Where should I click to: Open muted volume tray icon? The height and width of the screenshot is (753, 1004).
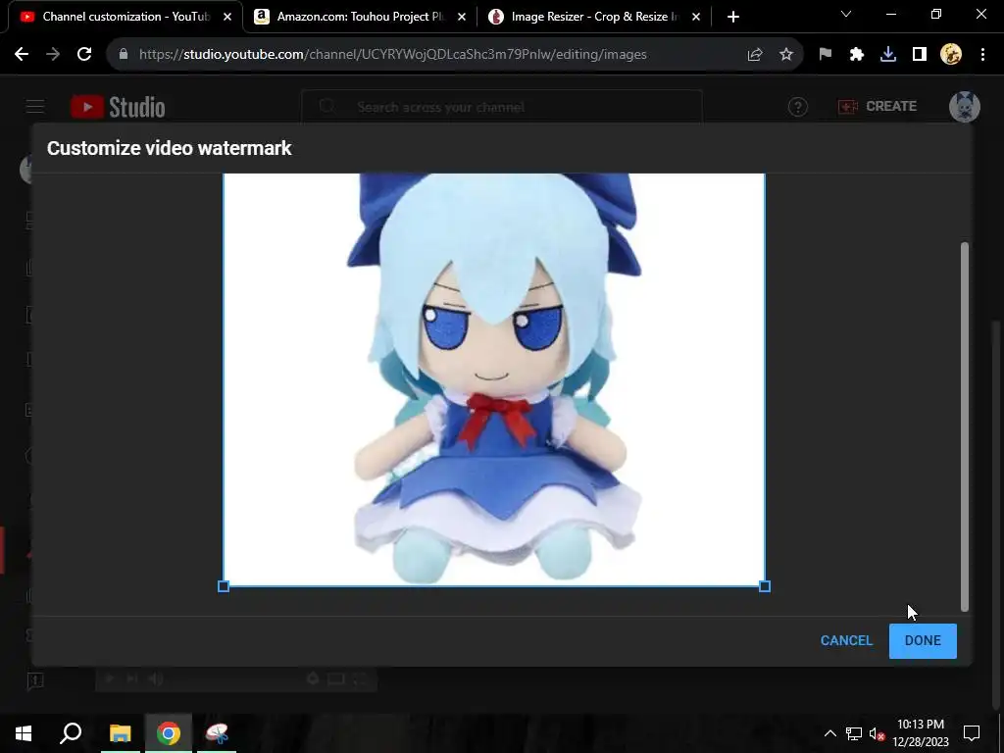coord(877,733)
